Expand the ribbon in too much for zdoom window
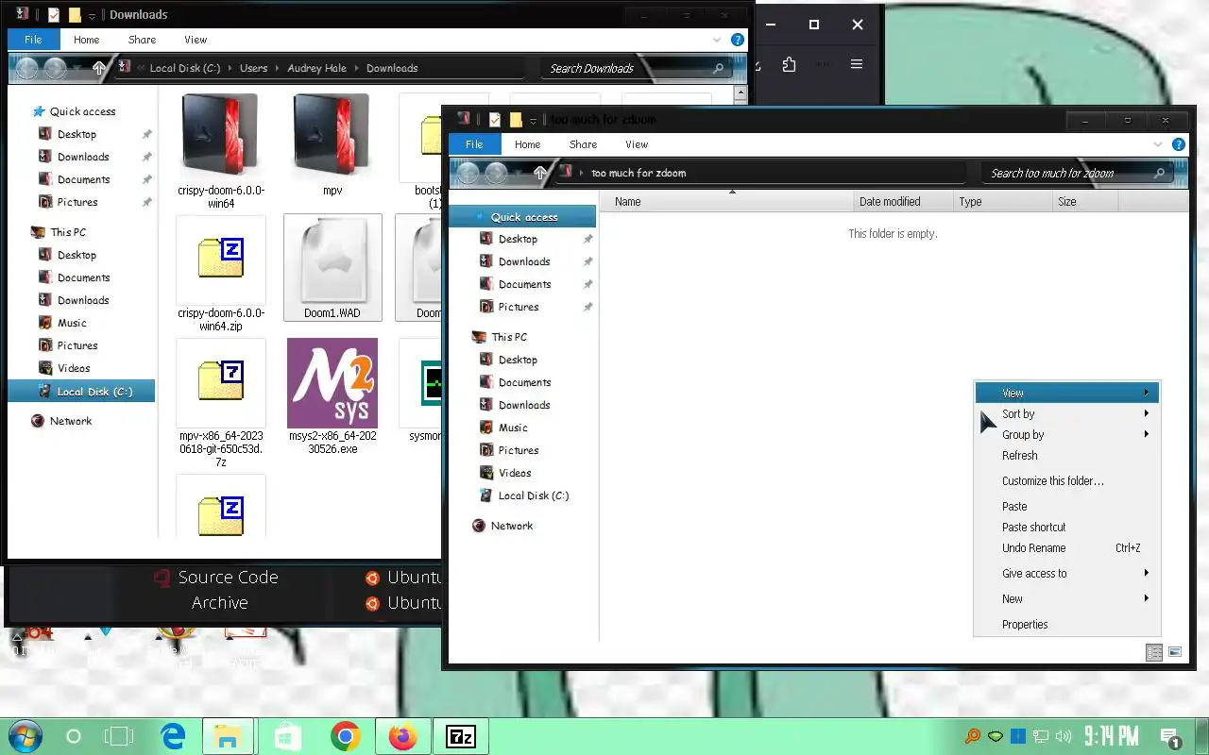This screenshot has height=755, width=1209. click(x=1159, y=144)
